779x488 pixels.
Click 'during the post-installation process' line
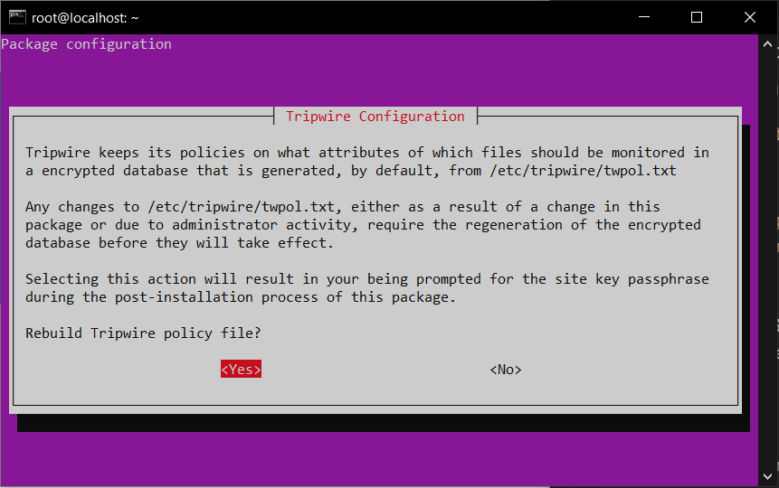(x=241, y=297)
